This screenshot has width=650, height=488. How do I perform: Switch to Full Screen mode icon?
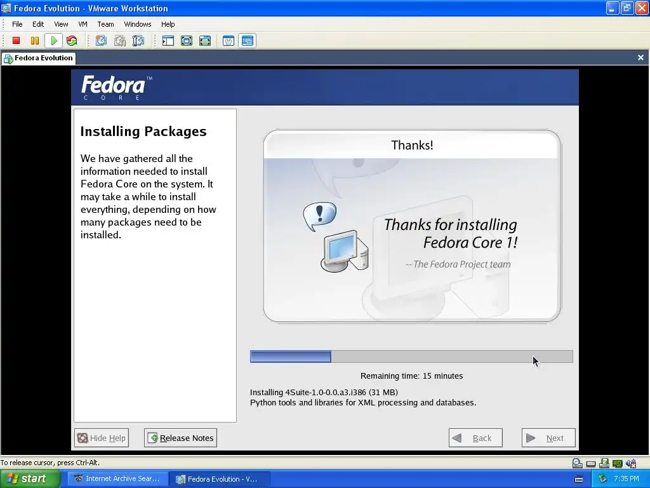(205, 41)
